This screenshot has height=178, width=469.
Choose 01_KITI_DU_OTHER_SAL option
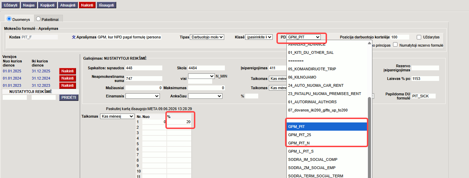pos(327,52)
